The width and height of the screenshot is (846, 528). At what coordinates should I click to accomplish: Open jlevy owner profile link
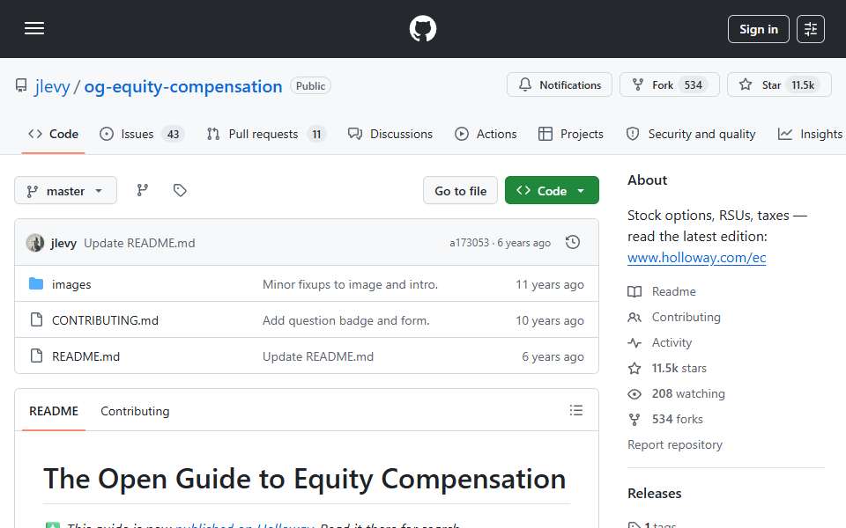pos(52,86)
